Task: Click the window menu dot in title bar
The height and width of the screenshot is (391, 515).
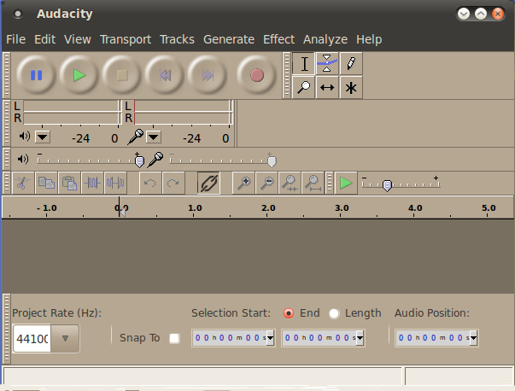Action: 18,14
